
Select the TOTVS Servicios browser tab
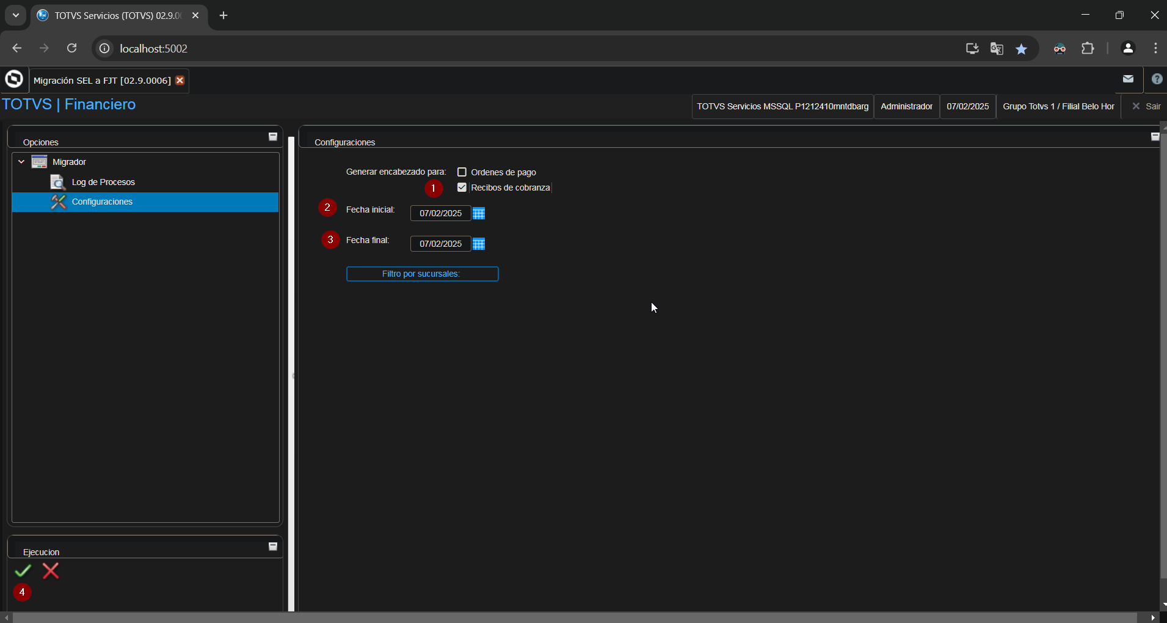coord(120,15)
